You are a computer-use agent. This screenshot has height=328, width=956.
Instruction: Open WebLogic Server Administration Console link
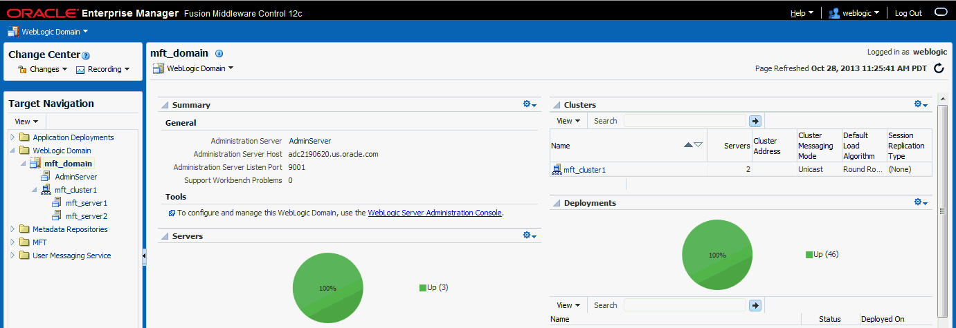pyautogui.click(x=435, y=213)
